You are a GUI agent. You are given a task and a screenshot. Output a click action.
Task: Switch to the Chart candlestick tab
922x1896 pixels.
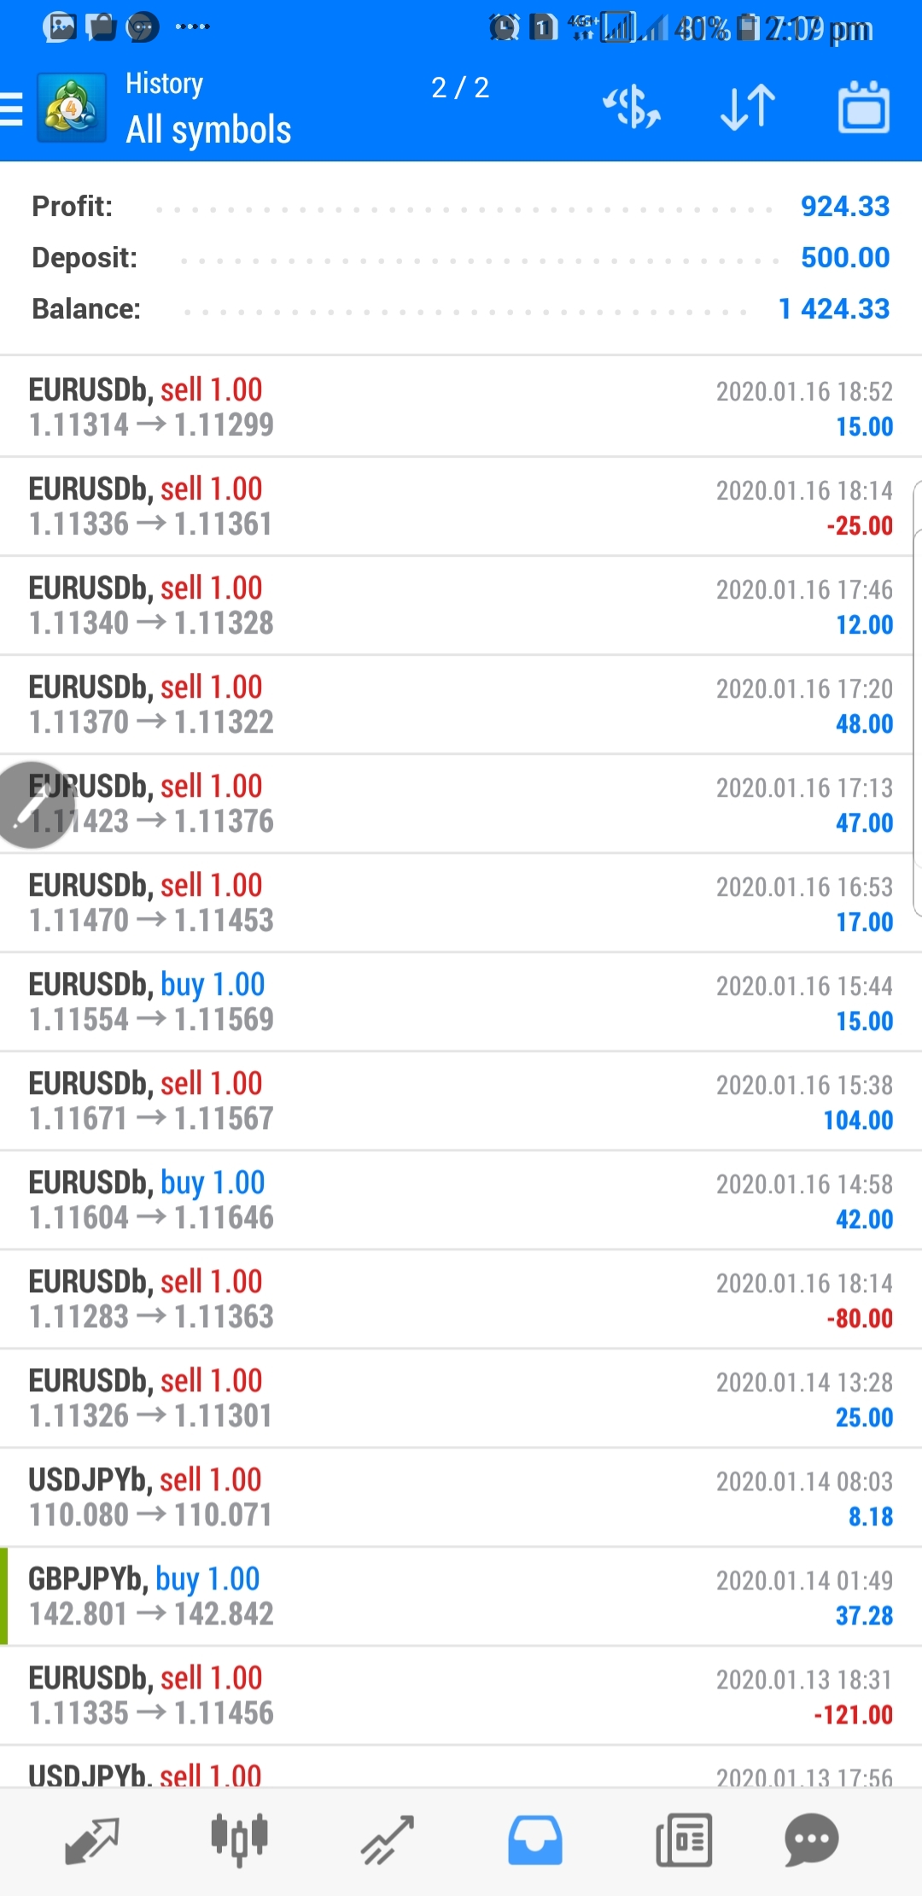point(240,1840)
